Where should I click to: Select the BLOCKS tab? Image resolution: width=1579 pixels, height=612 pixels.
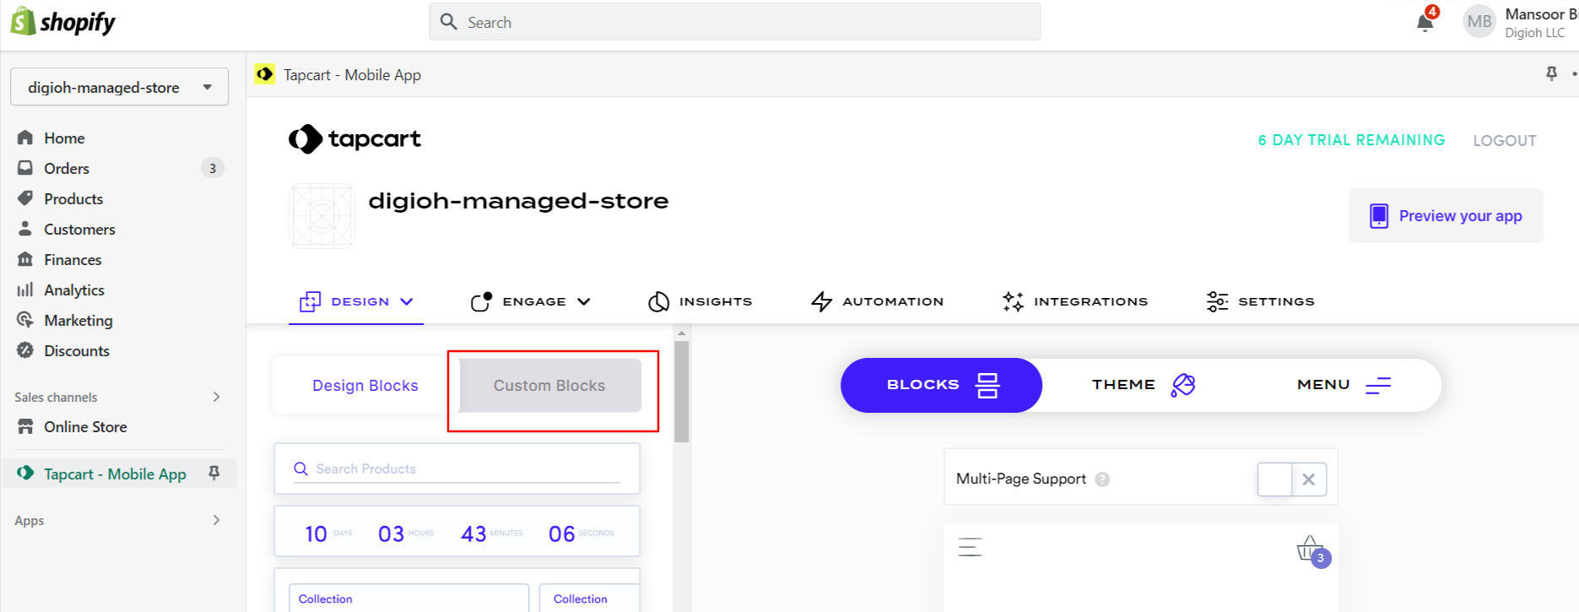(942, 385)
